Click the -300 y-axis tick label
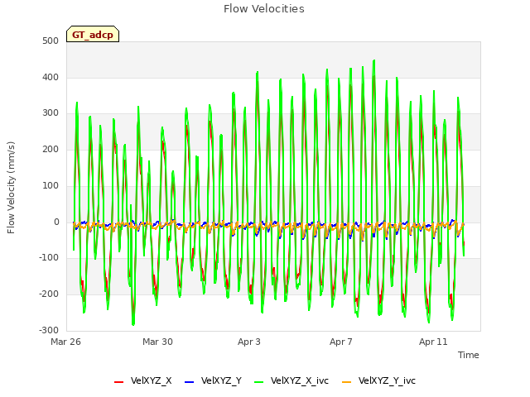The height and width of the screenshot is (397, 530). point(49,331)
